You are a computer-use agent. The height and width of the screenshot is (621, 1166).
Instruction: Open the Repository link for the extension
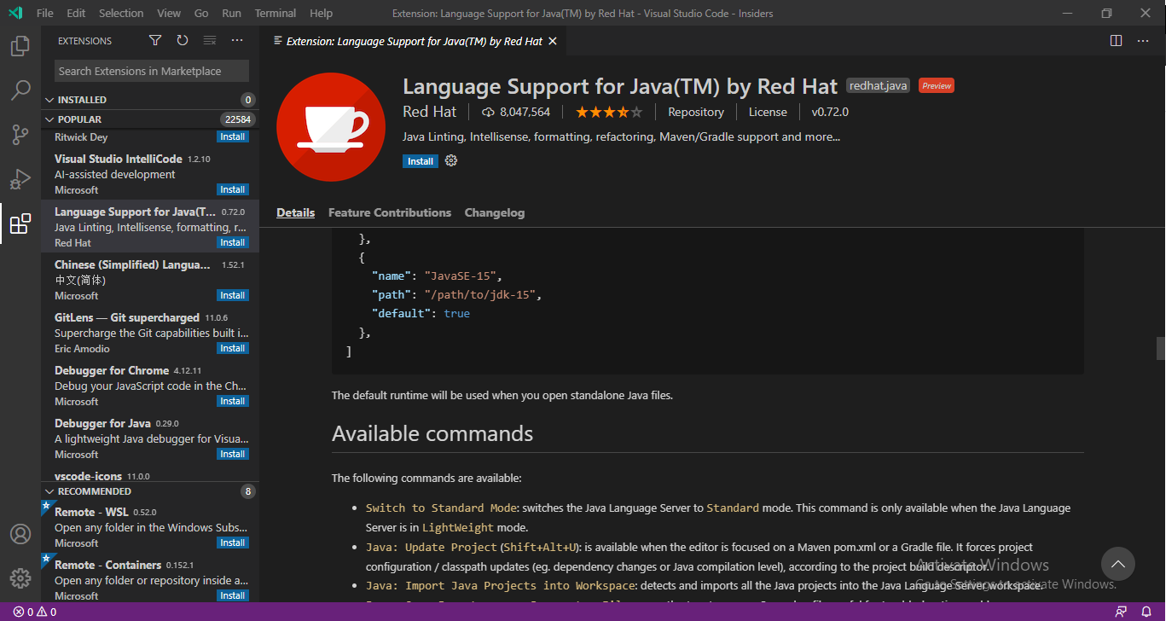coord(695,112)
